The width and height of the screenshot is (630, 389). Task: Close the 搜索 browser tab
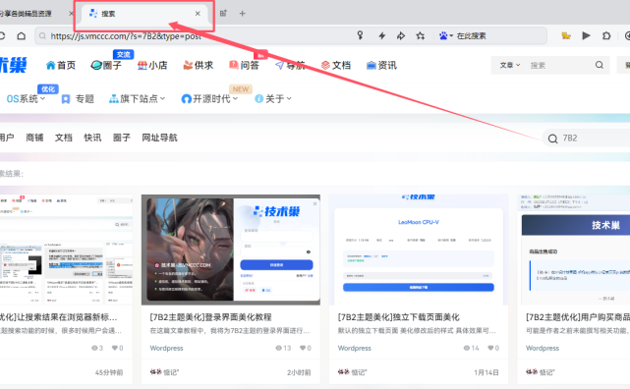click(198, 14)
